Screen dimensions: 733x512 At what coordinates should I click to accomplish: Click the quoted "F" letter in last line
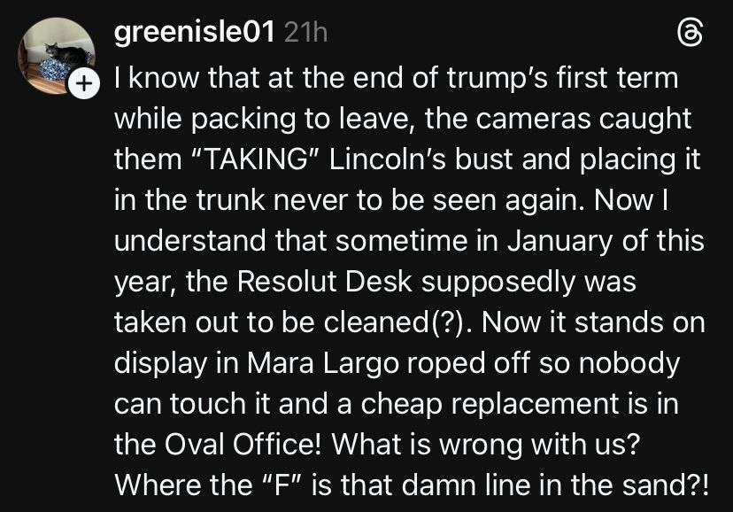click(280, 485)
